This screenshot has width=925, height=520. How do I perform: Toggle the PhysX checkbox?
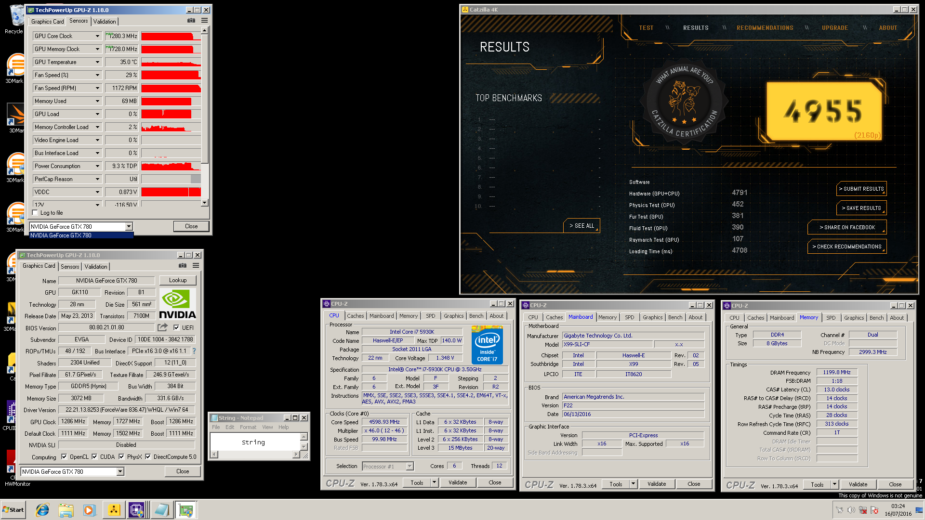121,456
